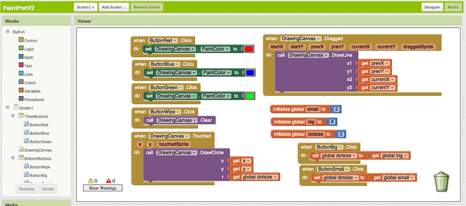This screenshot has width=466, height=206.
Task: Select the Blocks view tab
Action: pyautogui.click(x=453, y=7)
